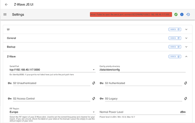Regenerate the S2 Authenticated key
Image resolution: width=195 pixels, height=123 pixels.
point(186,83)
